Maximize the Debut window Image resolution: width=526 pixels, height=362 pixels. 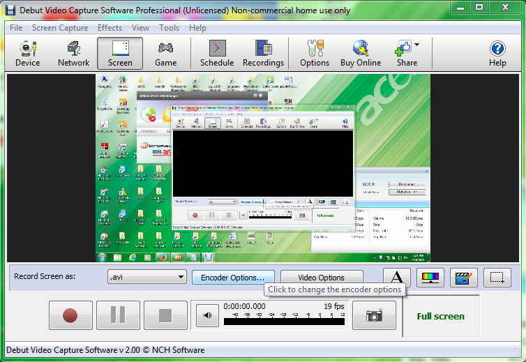point(479,8)
